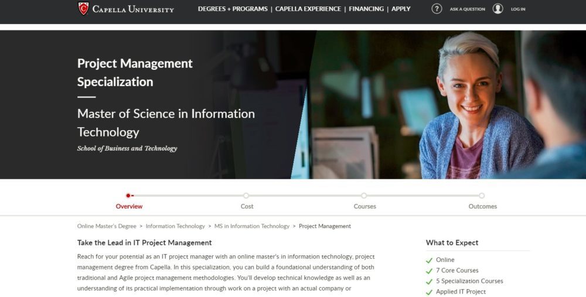
Task: Click the Log In link
Action: pos(518,9)
